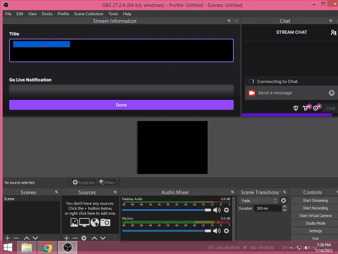Click the image source icon in Sources
Viewport: 338px width, 254px height.
pos(74,222)
